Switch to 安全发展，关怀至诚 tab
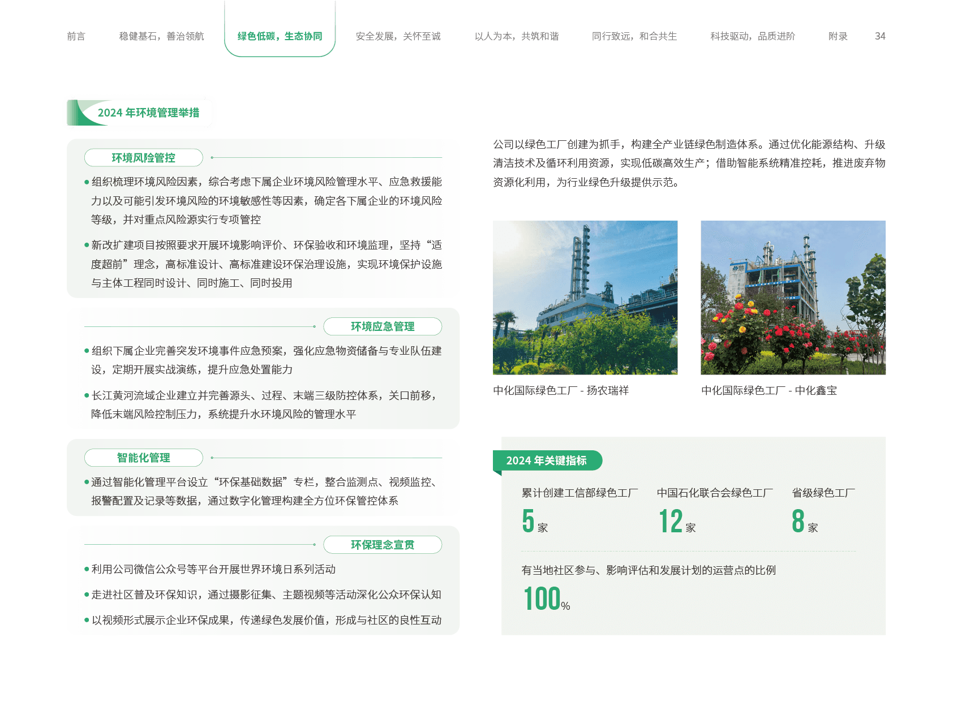Screen dimensions: 953x702 [398, 36]
